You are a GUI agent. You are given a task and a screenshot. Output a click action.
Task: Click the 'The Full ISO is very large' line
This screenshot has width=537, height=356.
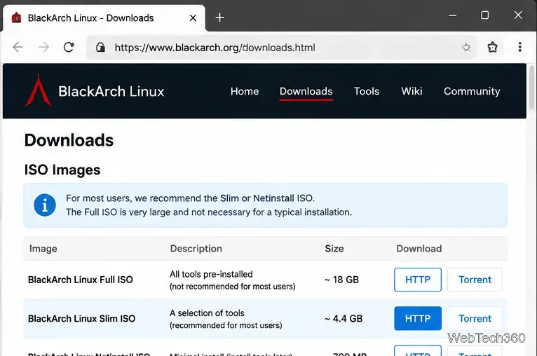209,212
